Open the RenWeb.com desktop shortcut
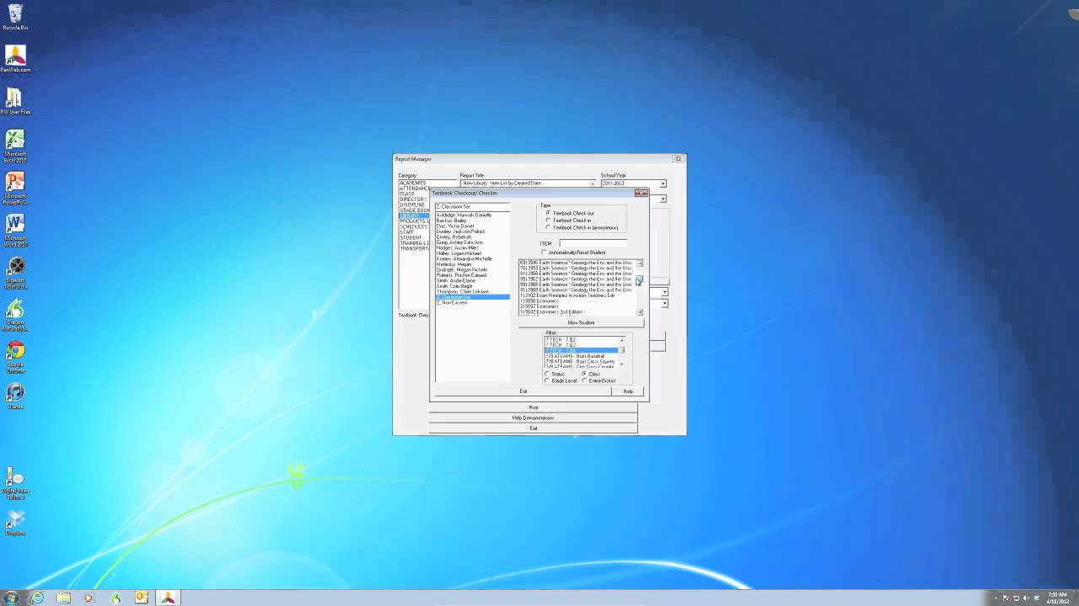This screenshot has height=606, width=1079. pyautogui.click(x=15, y=58)
